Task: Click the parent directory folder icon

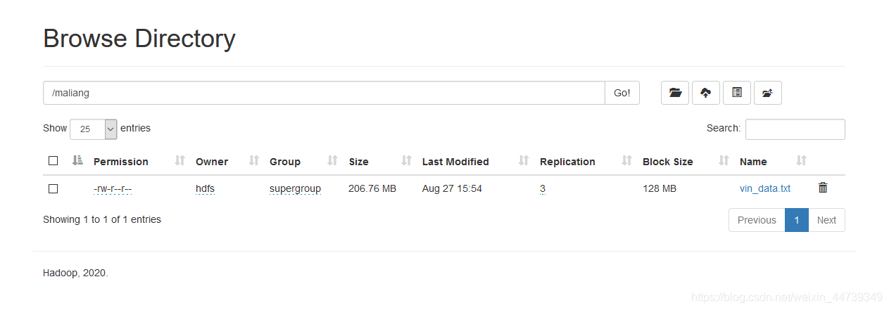Action: tap(768, 93)
